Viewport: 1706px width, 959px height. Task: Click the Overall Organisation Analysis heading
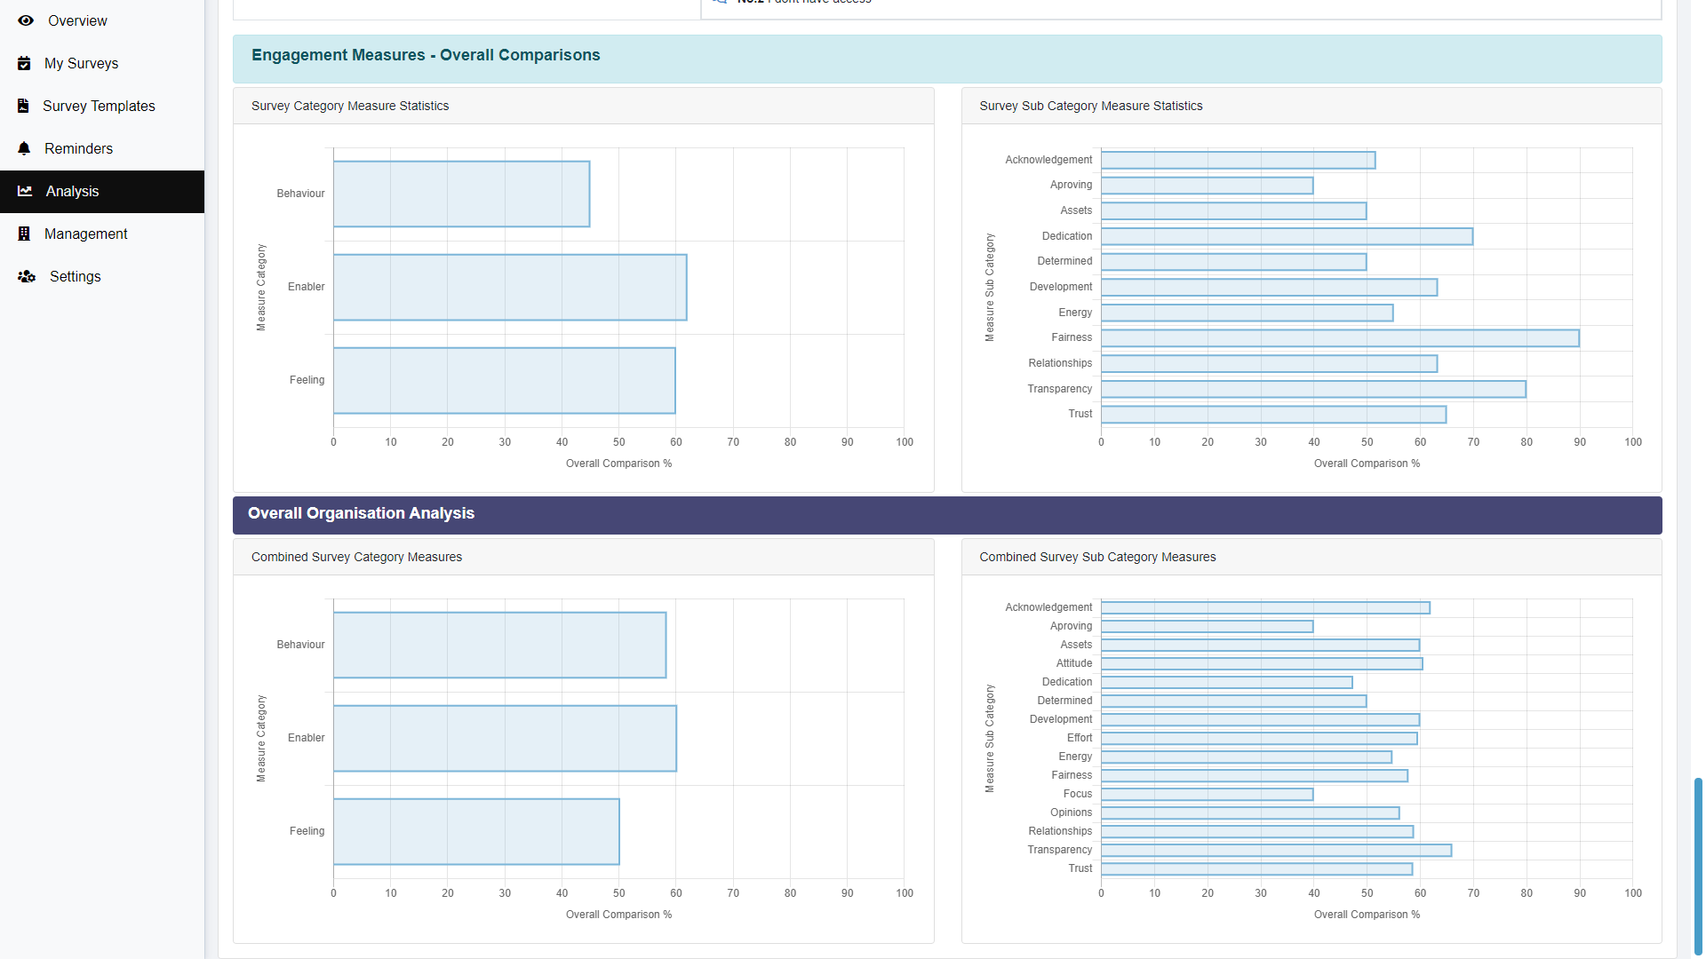pos(361,513)
